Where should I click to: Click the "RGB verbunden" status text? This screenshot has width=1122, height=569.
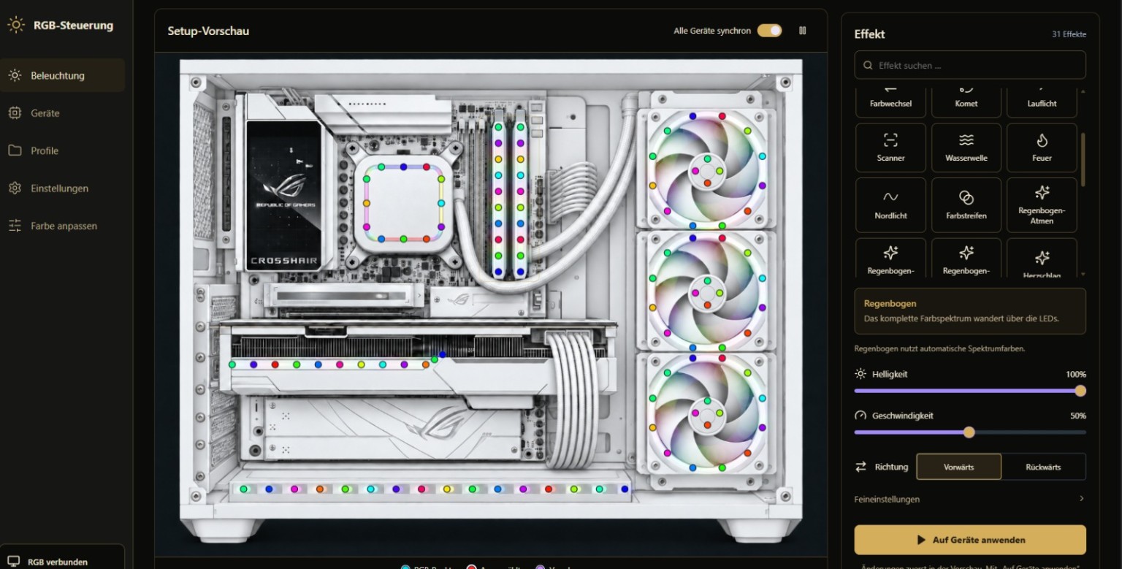(58, 562)
